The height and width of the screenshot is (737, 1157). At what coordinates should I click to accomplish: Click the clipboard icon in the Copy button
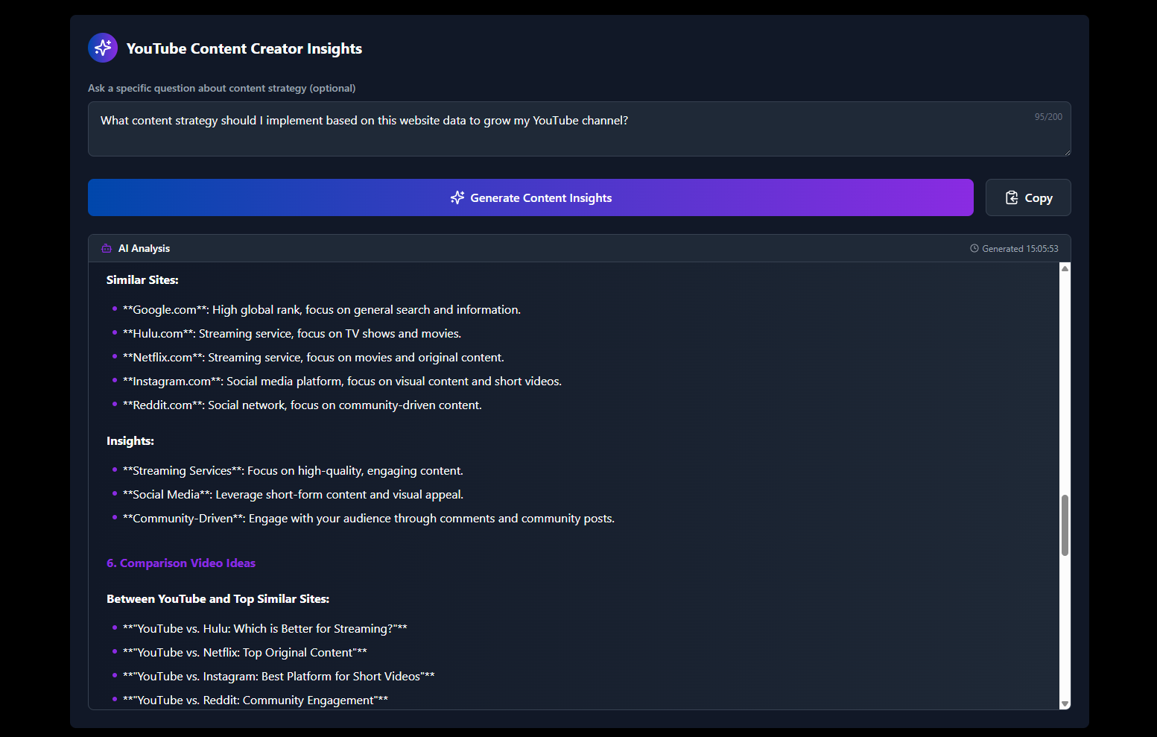(1012, 197)
